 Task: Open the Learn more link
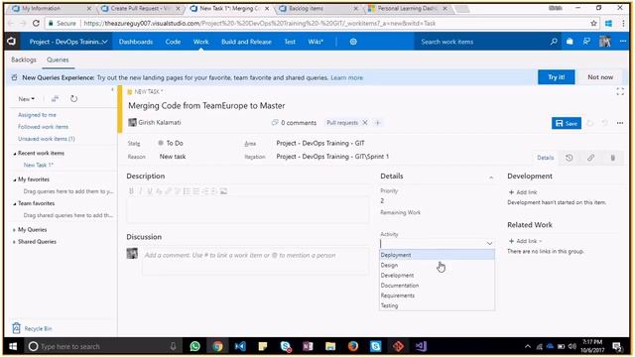[346, 77]
